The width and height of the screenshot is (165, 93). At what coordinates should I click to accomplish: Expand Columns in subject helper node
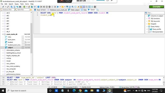(147, 16)
